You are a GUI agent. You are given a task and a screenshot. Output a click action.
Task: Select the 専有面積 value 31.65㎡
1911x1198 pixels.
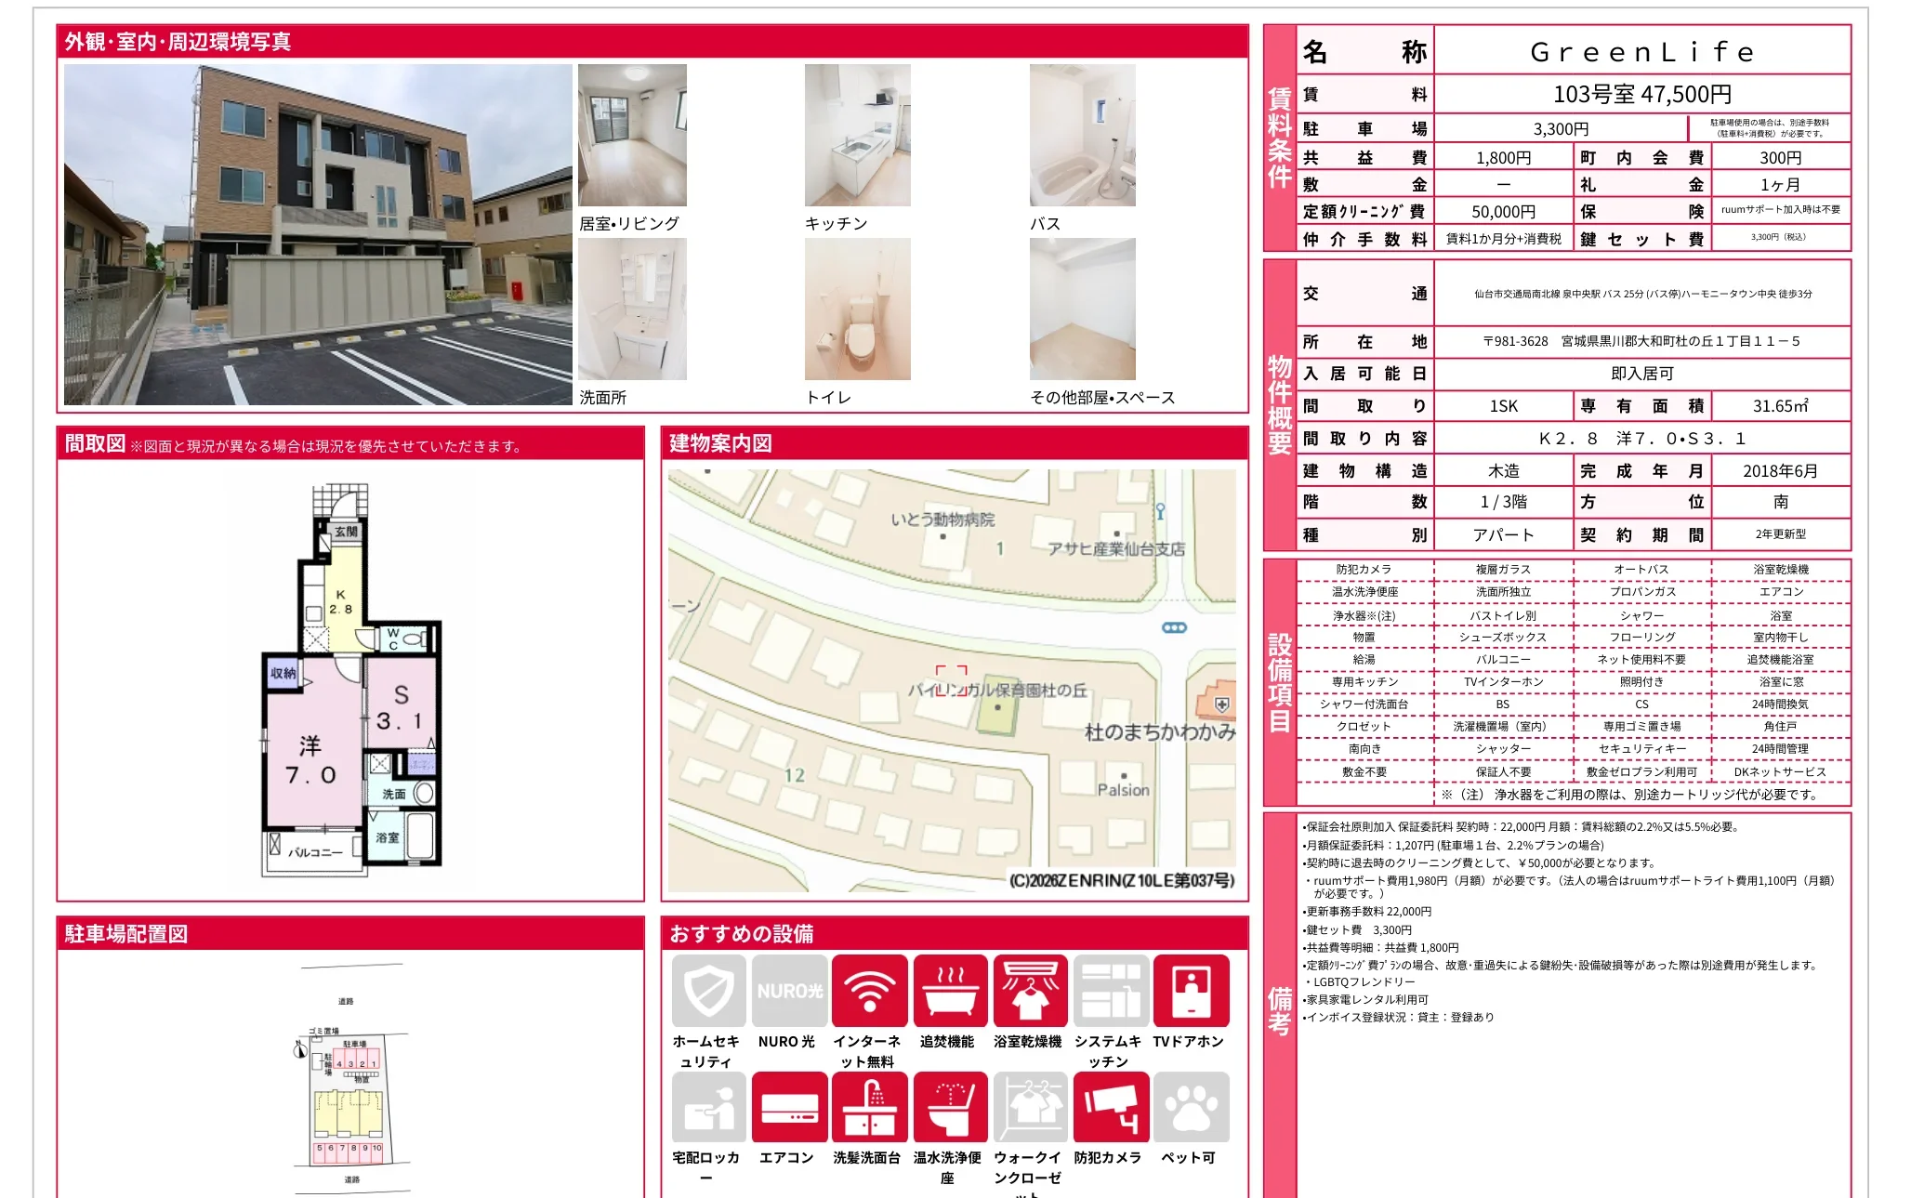point(1780,406)
